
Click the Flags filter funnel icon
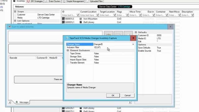point(127,15)
